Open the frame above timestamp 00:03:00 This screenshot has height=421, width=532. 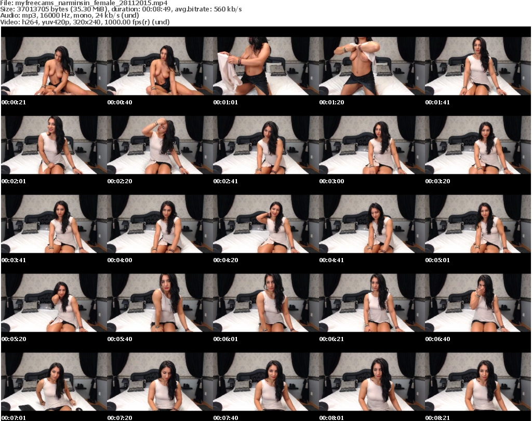point(372,145)
